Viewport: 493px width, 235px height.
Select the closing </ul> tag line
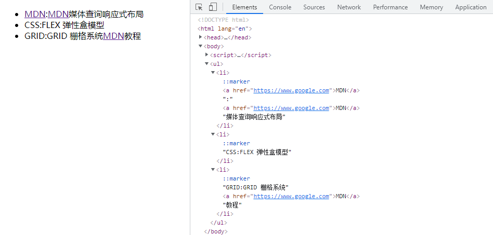click(x=218, y=223)
